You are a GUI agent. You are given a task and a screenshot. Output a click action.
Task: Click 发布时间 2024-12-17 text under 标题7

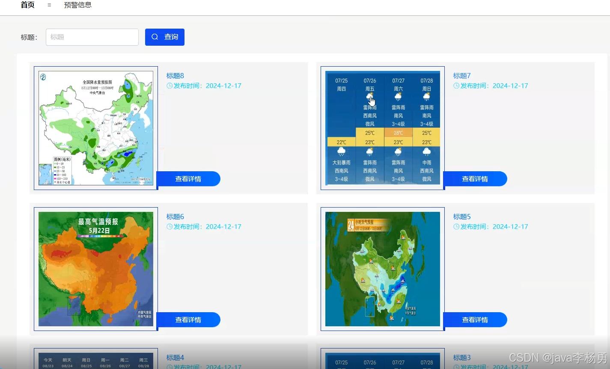[x=494, y=86]
